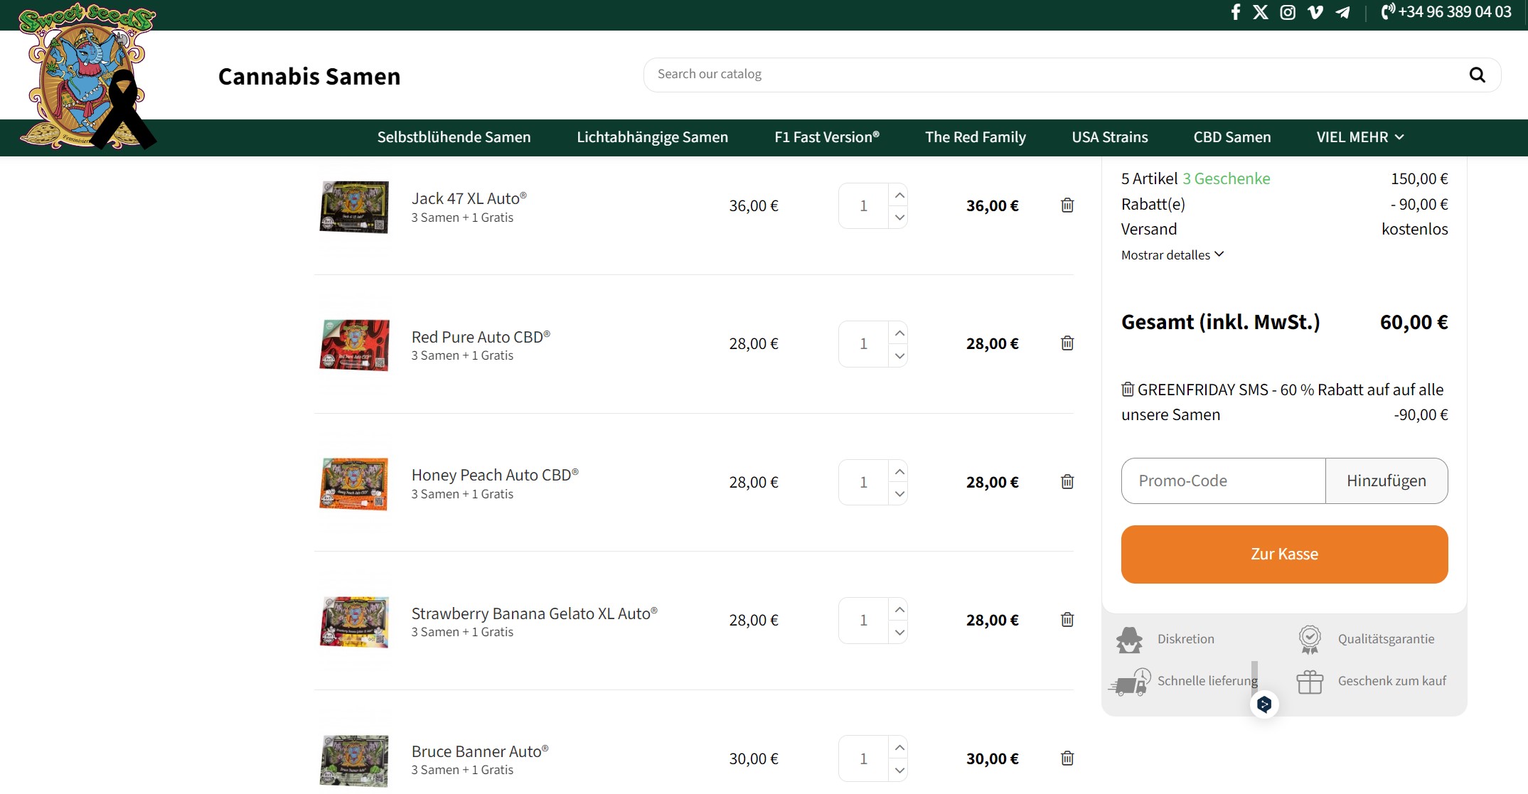Open Lichtabhängige Samen menu
The width and height of the screenshot is (1528, 794).
coord(652,137)
